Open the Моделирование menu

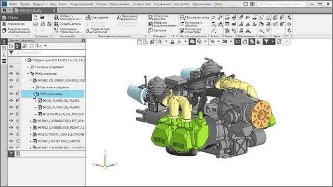point(81,4)
